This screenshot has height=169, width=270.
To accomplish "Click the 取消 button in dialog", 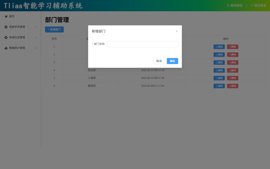I will pos(159,61).
